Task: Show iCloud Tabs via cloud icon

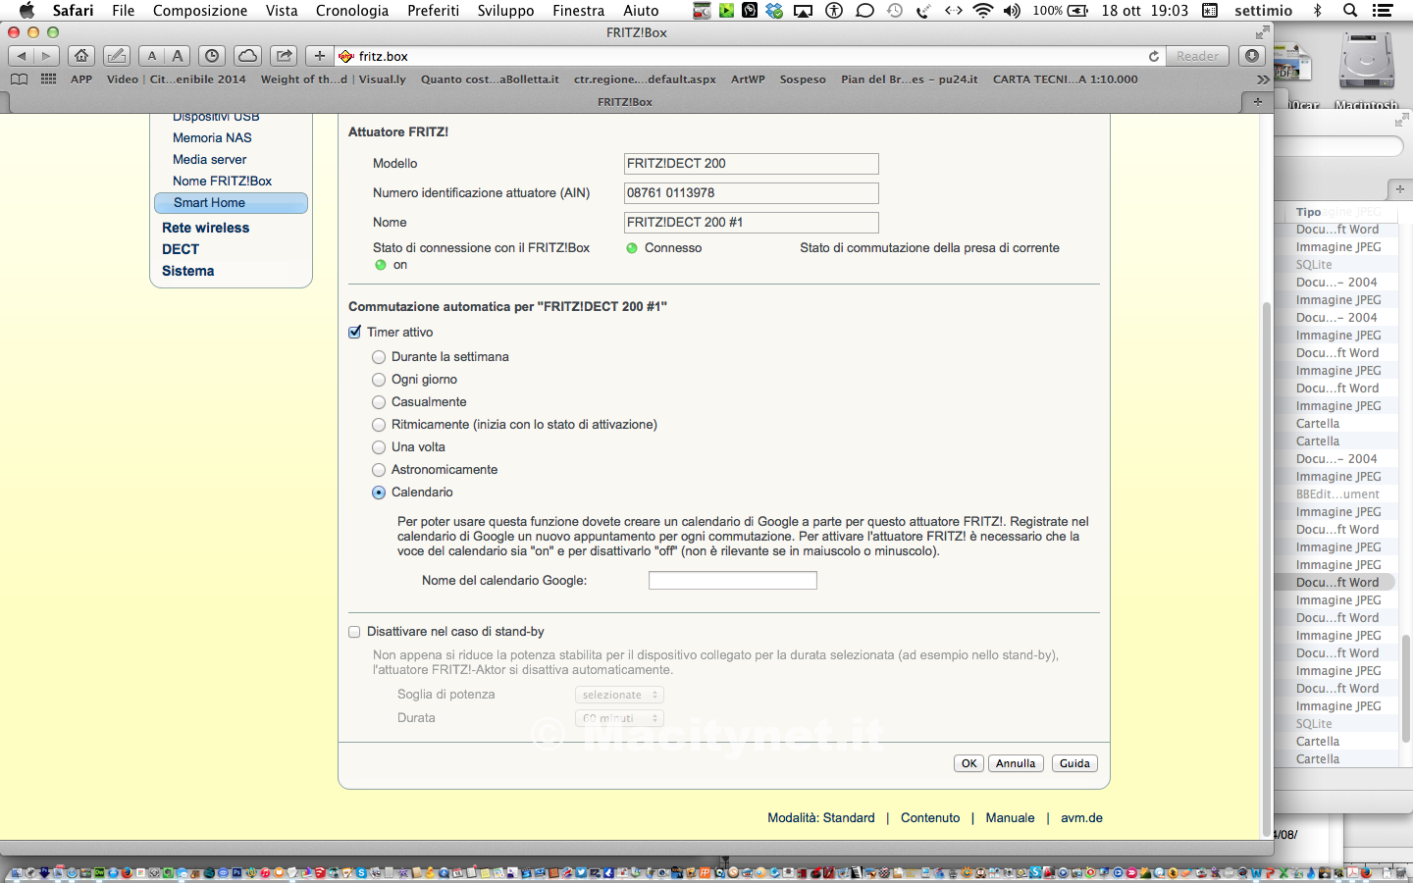Action: point(248,56)
